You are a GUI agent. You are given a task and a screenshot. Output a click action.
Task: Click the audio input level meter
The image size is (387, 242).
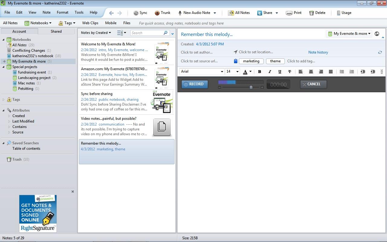point(241,82)
